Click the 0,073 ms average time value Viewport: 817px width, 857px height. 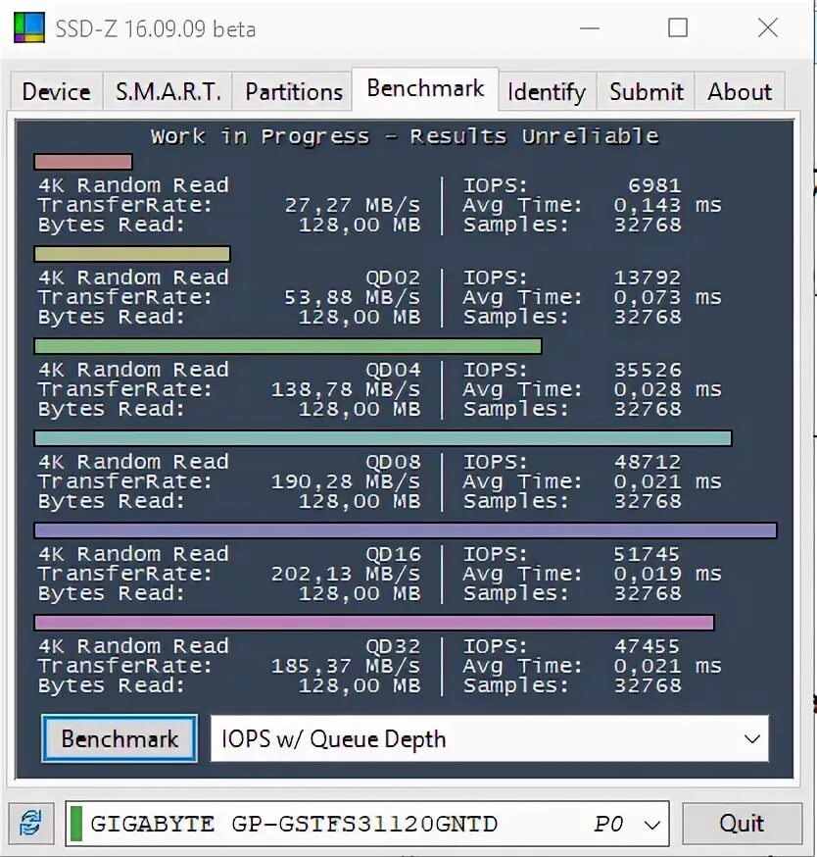(x=667, y=297)
